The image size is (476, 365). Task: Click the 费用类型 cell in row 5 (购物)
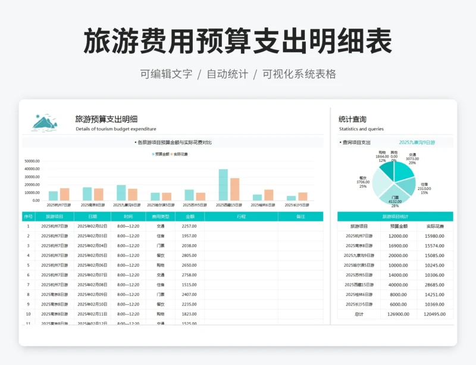161,265
